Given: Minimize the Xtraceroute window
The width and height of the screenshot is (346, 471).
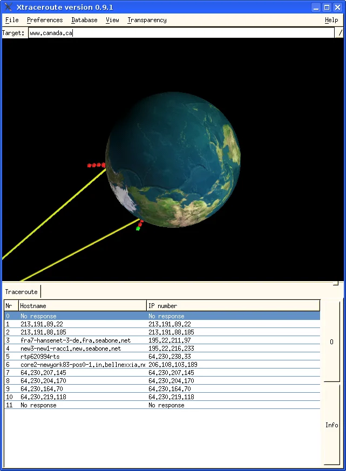Looking at the screenshot, I should [316, 7].
